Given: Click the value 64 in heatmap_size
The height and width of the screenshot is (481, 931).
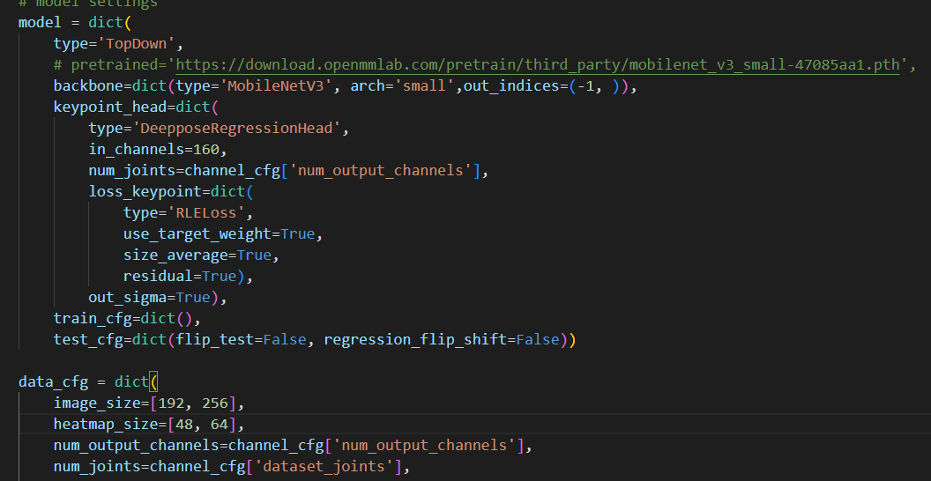Looking at the screenshot, I should click(220, 424).
